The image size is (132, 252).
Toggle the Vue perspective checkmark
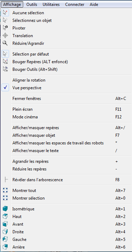click(x=5, y=88)
